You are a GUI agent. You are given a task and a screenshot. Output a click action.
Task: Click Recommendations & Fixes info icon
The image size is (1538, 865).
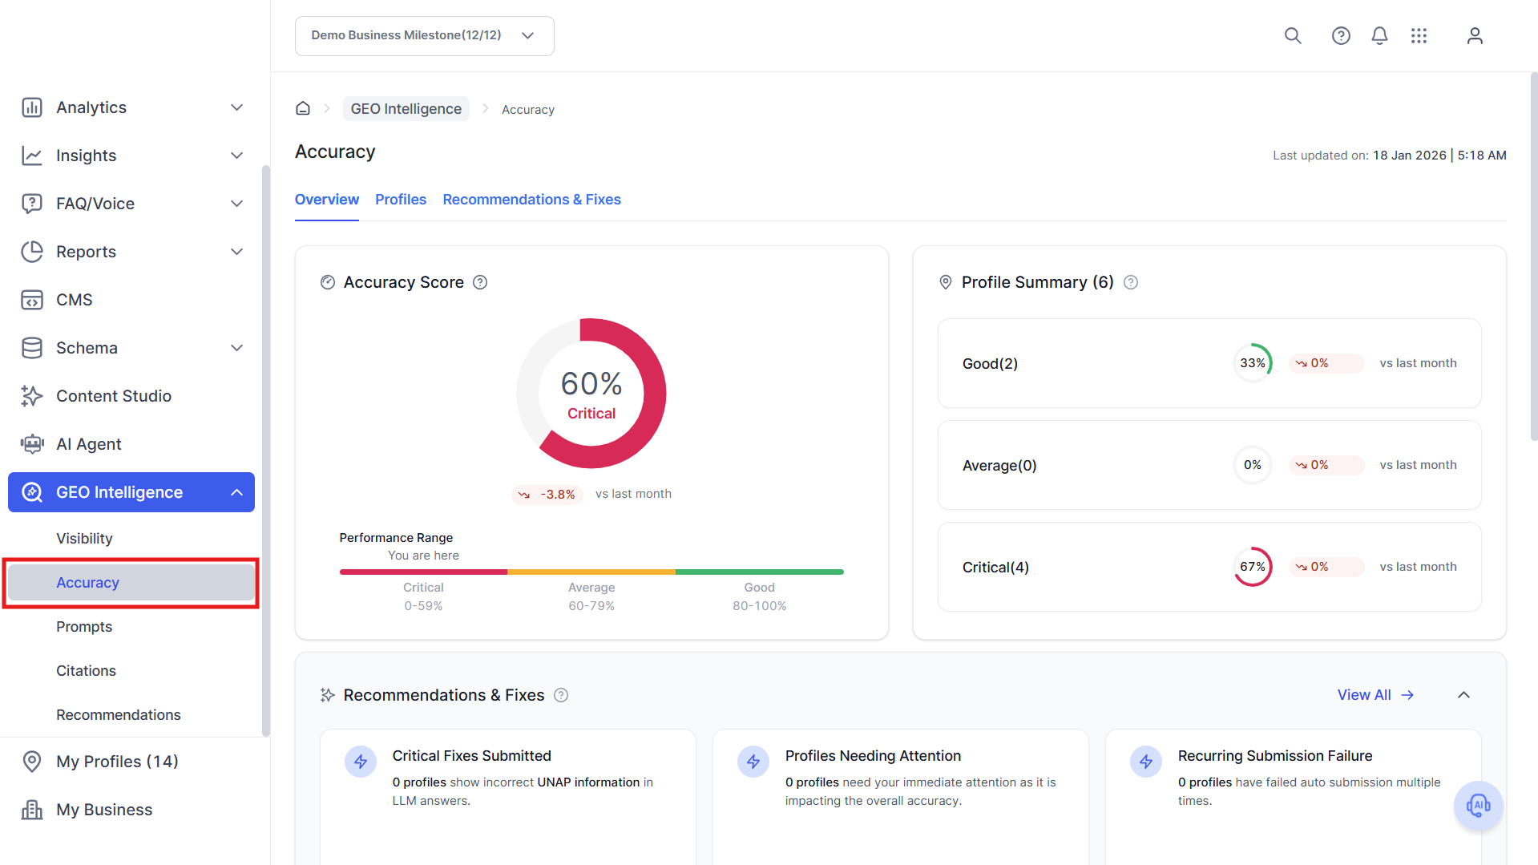(561, 695)
